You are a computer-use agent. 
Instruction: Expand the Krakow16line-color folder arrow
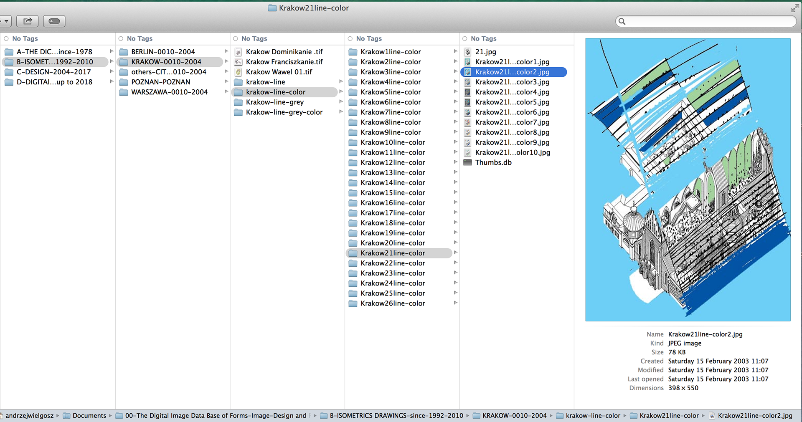[x=456, y=202]
